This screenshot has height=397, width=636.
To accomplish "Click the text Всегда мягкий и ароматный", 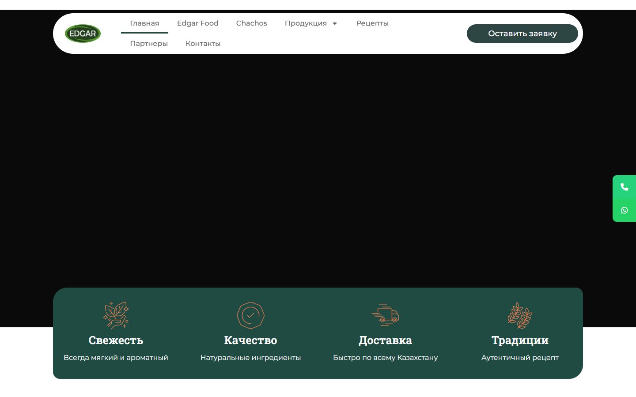I will click(x=116, y=358).
